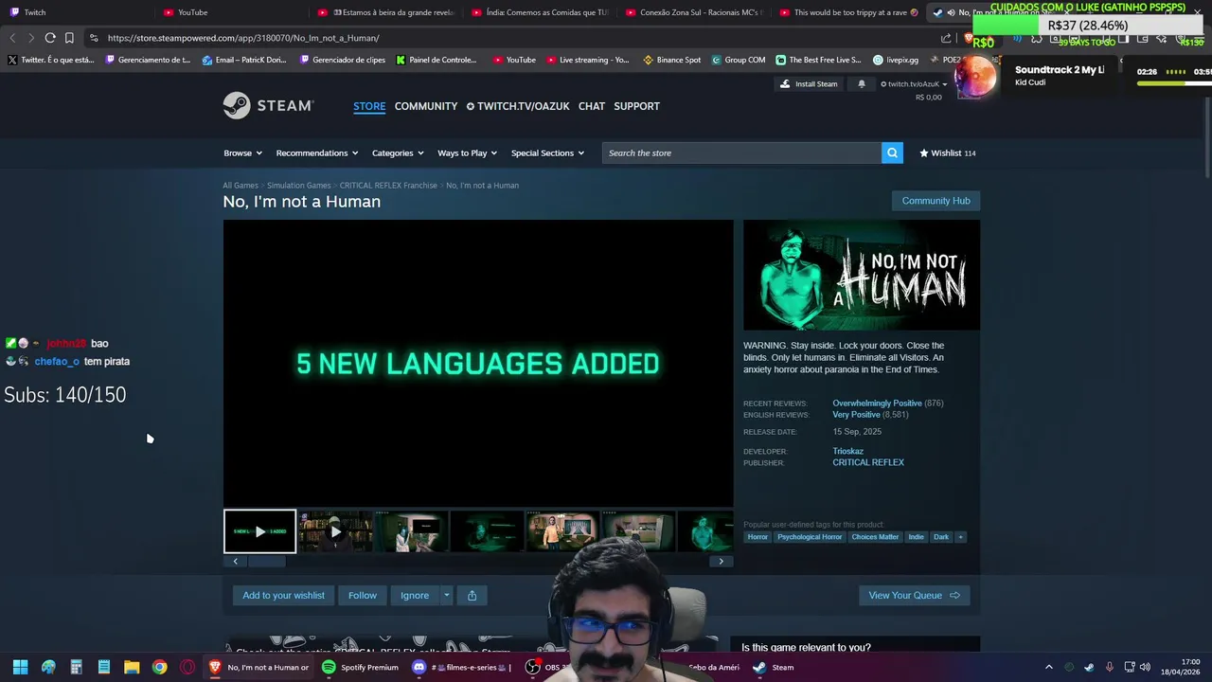Click the All Games breadcrumb
Screen dimensions: 1212x682
(241, 186)
